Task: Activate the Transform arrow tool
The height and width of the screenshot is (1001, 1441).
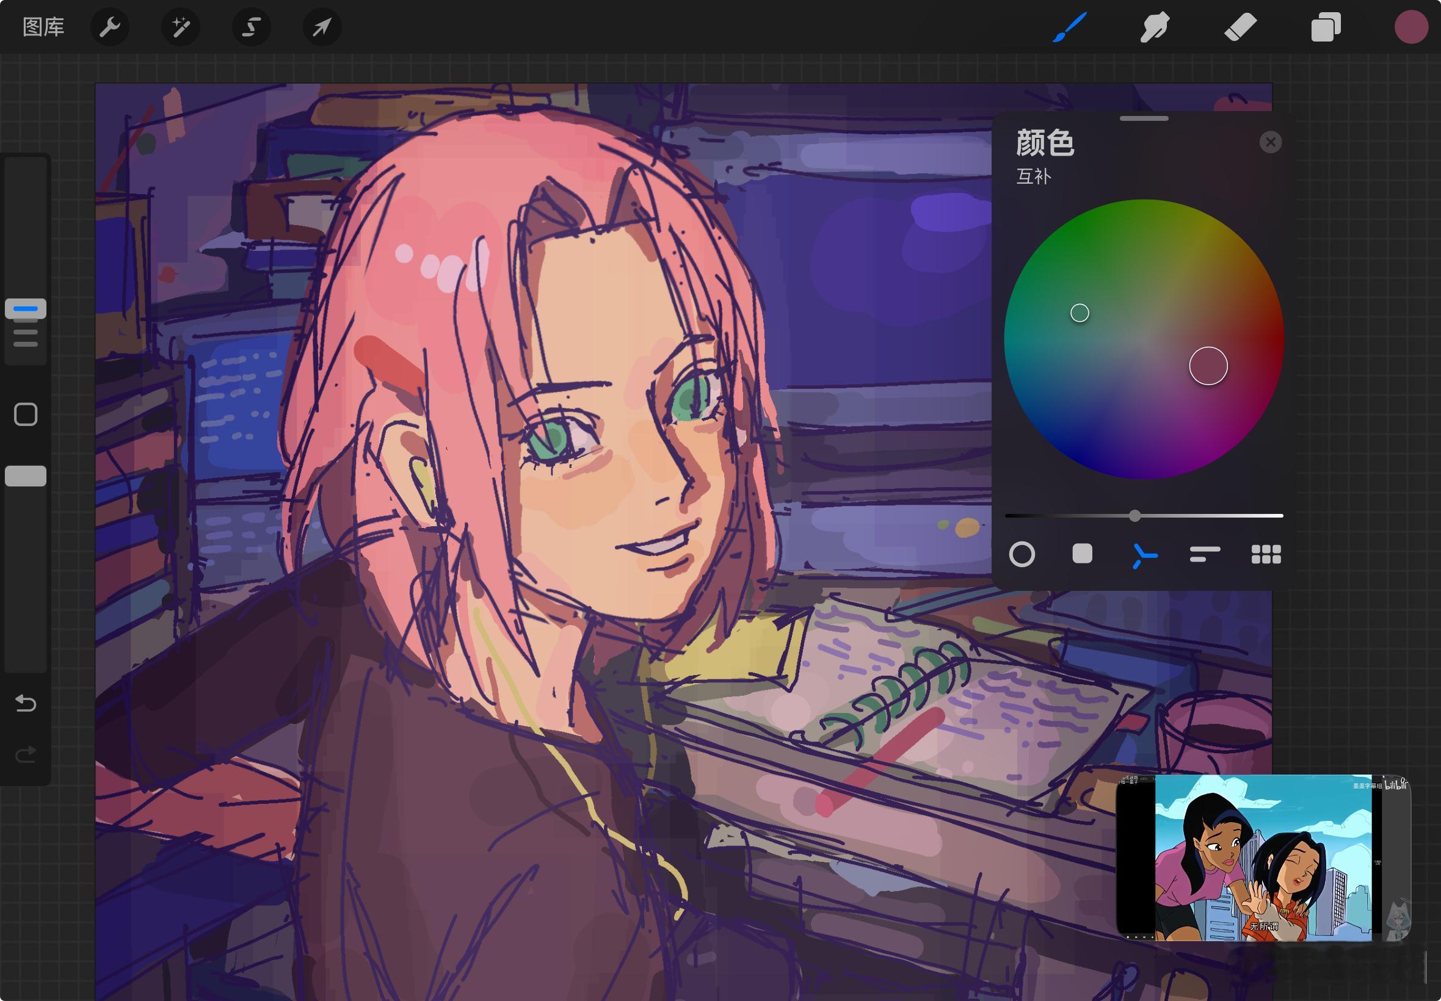Action: pyautogui.click(x=322, y=27)
